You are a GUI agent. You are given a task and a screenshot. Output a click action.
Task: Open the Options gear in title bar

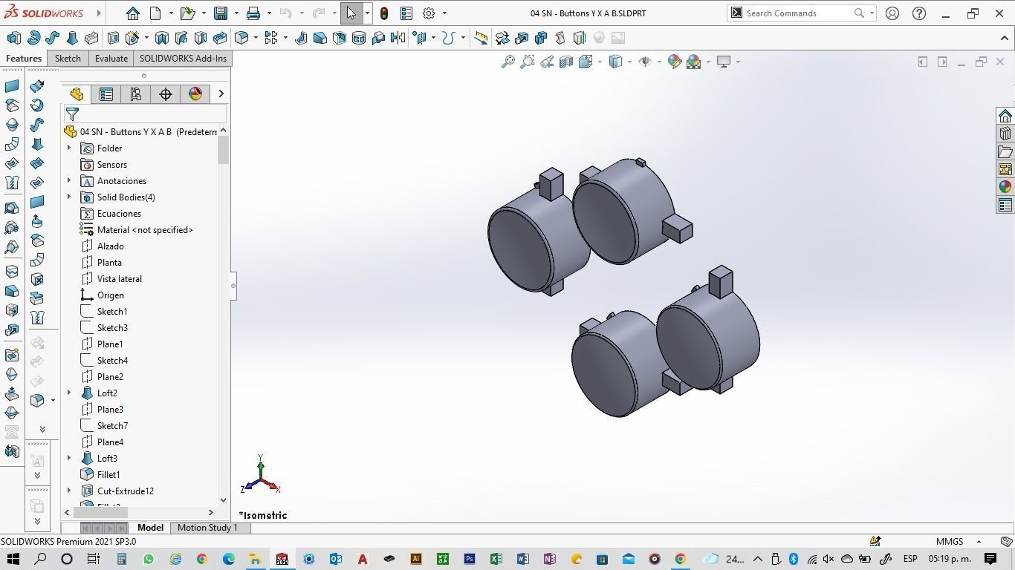click(x=429, y=13)
